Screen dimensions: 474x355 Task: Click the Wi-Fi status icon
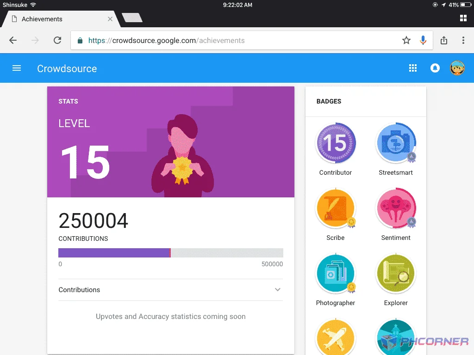click(33, 5)
